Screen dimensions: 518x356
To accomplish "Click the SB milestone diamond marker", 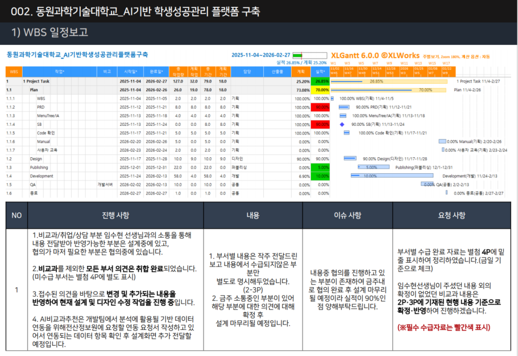I will 342,124.
